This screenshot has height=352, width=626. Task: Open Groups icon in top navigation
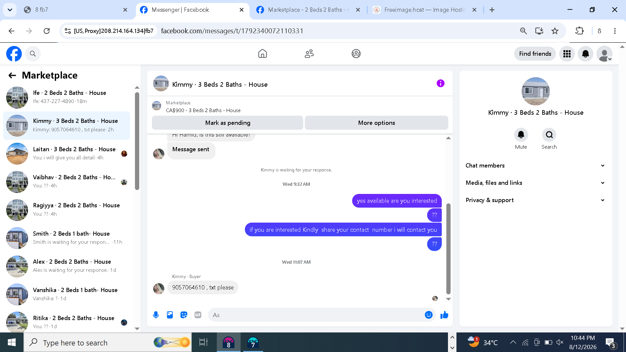356,54
